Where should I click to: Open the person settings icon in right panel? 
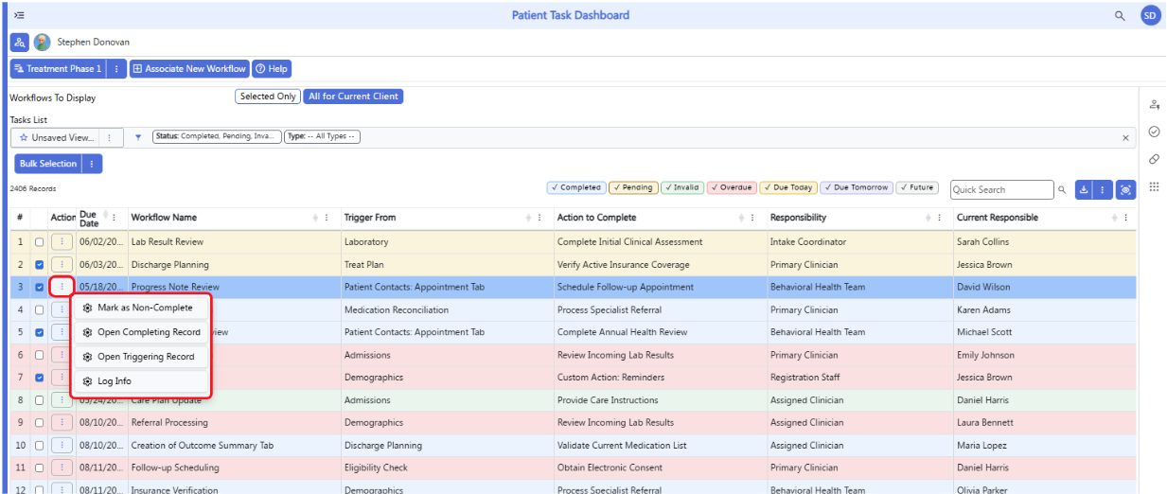1154,105
